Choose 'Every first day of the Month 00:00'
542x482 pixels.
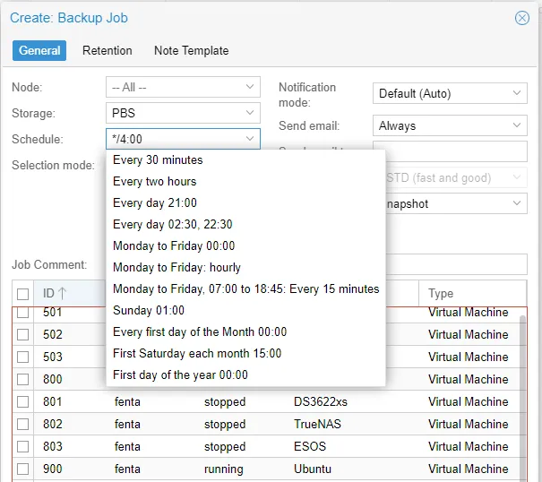[x=245, y=332]
